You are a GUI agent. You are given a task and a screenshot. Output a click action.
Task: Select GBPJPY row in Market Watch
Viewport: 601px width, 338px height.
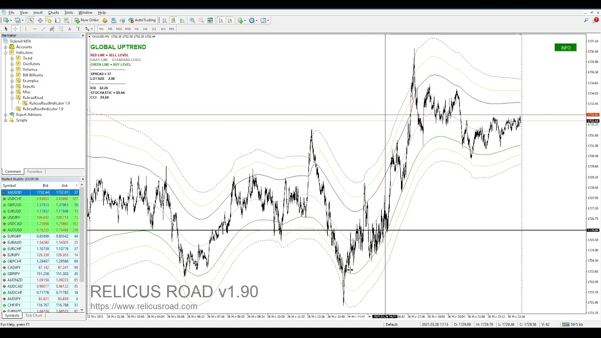click(40, 274)
